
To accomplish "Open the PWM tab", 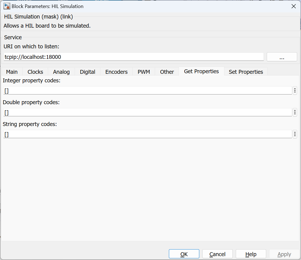I will (x=144, y=72).
